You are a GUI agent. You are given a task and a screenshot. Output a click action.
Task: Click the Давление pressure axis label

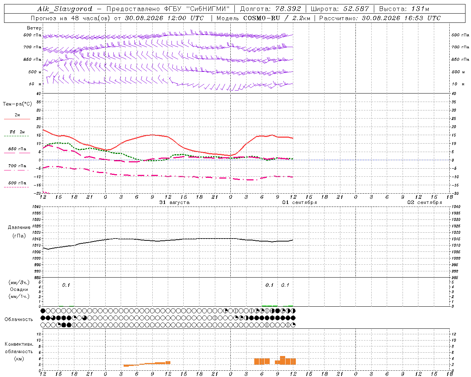[x=19, y=228]
